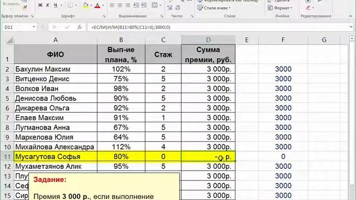Open merge cells dropdown arrow
356x200 pixels.
click(161, 5)
